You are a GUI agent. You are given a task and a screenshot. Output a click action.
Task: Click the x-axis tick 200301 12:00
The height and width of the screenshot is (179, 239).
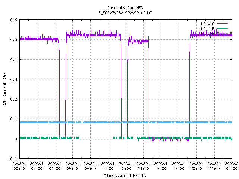(x=125, y=166)
